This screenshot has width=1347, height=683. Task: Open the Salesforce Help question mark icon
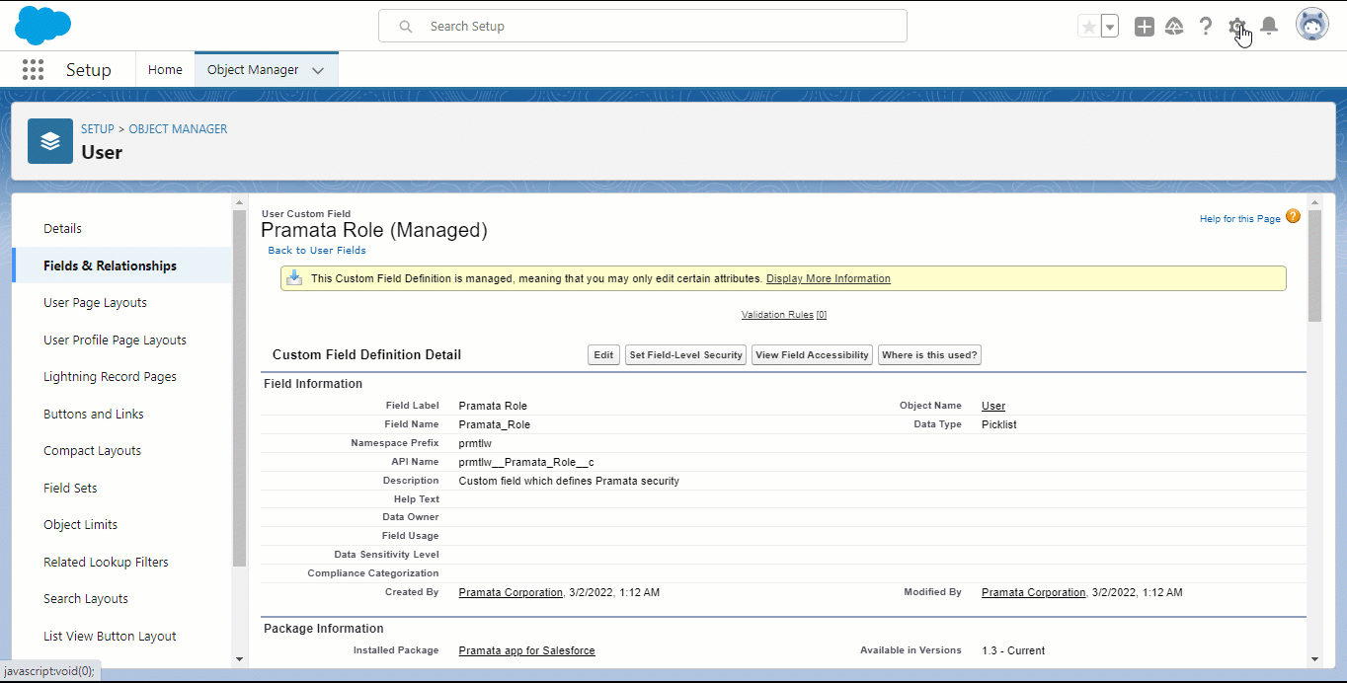pos(1205,27)
